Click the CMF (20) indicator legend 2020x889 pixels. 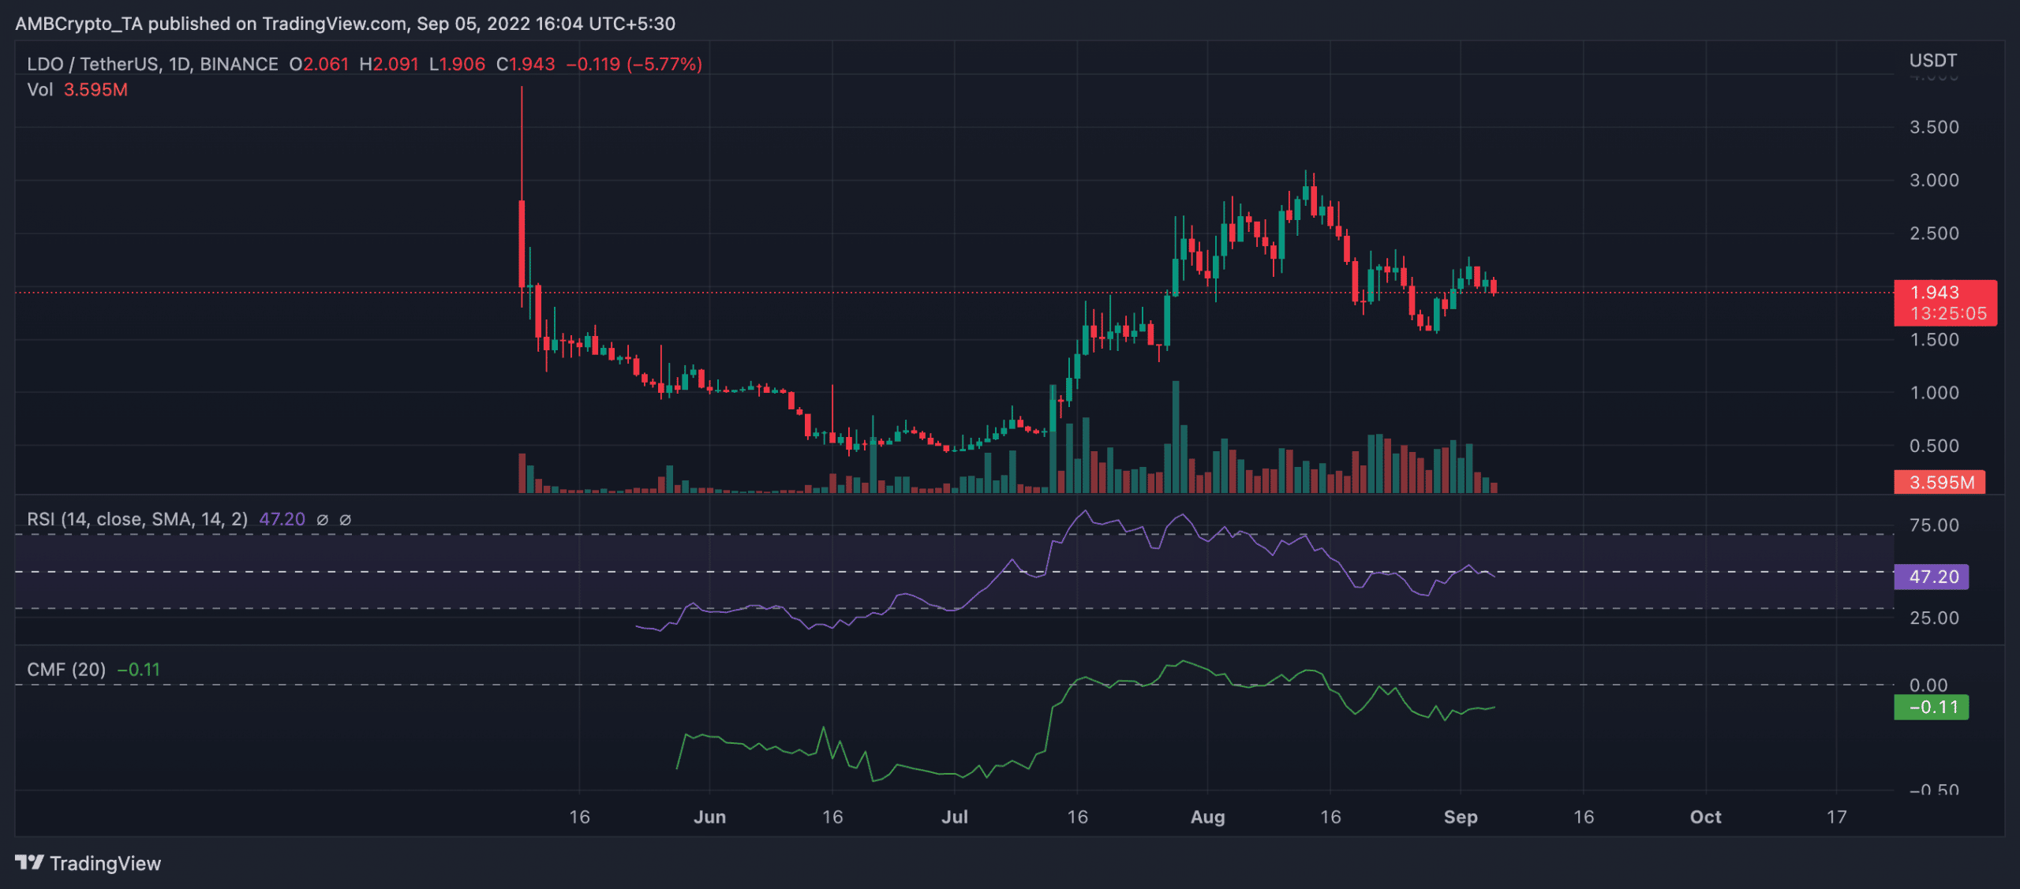(66, 670)
